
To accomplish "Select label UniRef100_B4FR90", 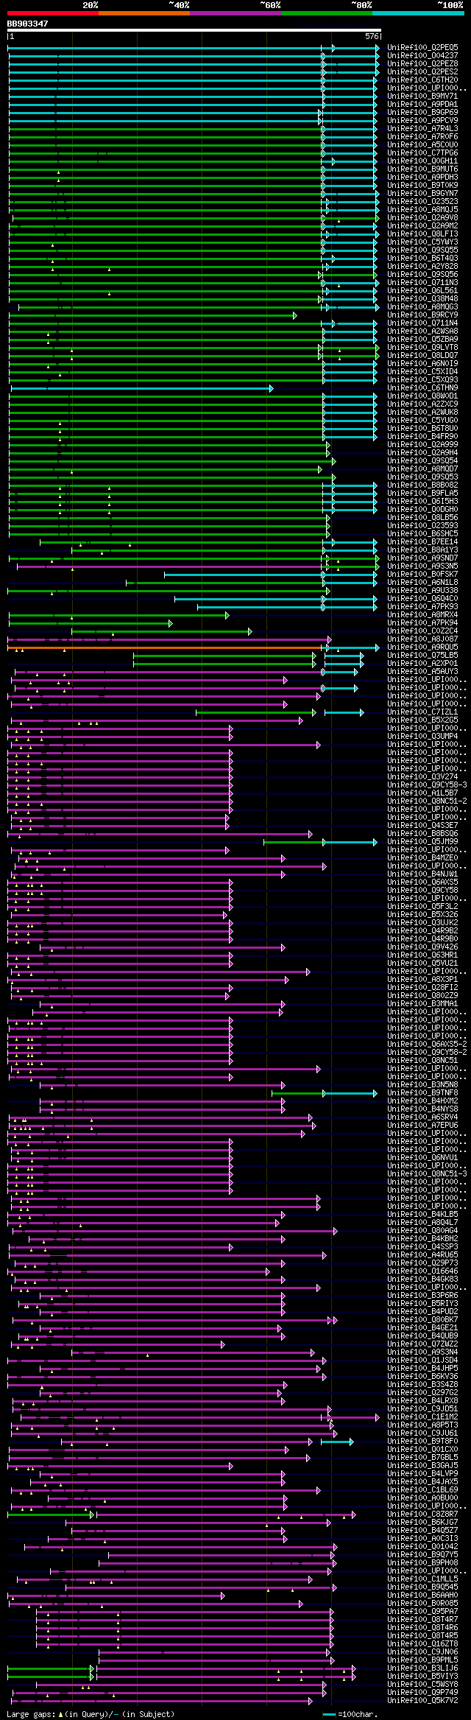I will coord(422,436).
